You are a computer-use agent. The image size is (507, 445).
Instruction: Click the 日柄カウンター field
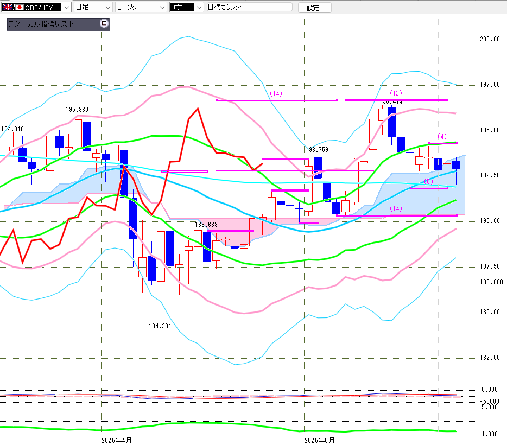pos(249,7)
